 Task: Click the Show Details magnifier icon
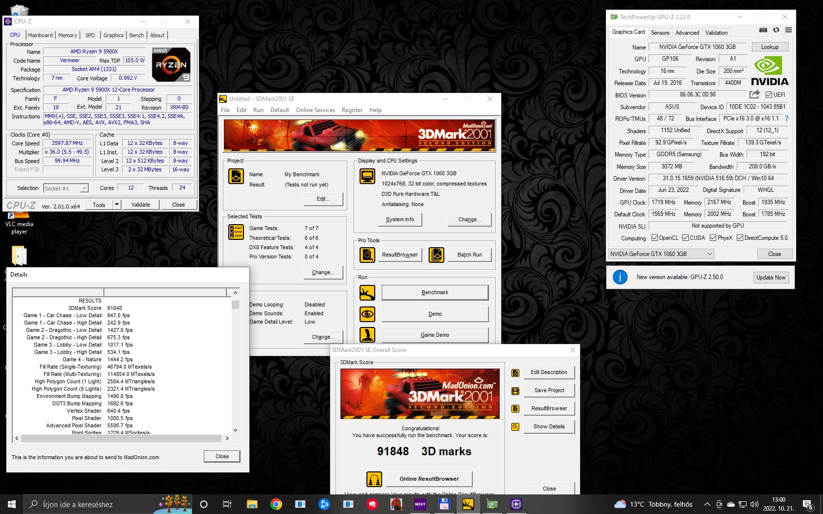point(515,427)
